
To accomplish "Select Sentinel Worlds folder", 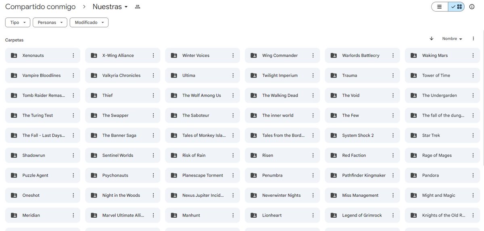I will pos(123,155).
